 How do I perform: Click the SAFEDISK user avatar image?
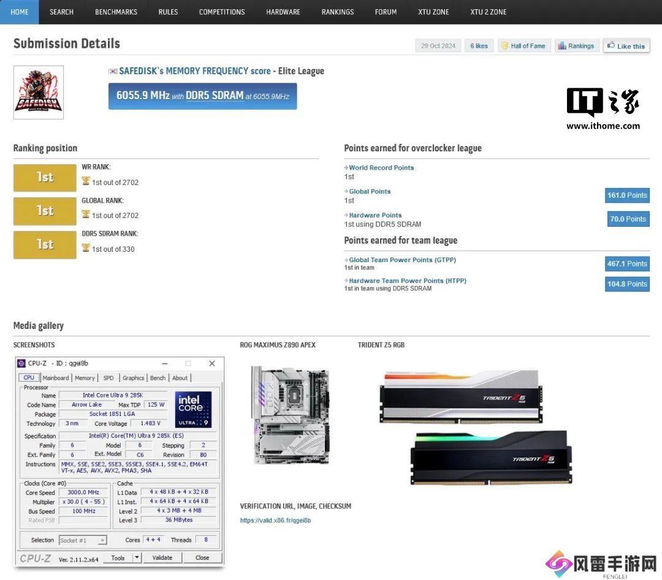point(39,92)
